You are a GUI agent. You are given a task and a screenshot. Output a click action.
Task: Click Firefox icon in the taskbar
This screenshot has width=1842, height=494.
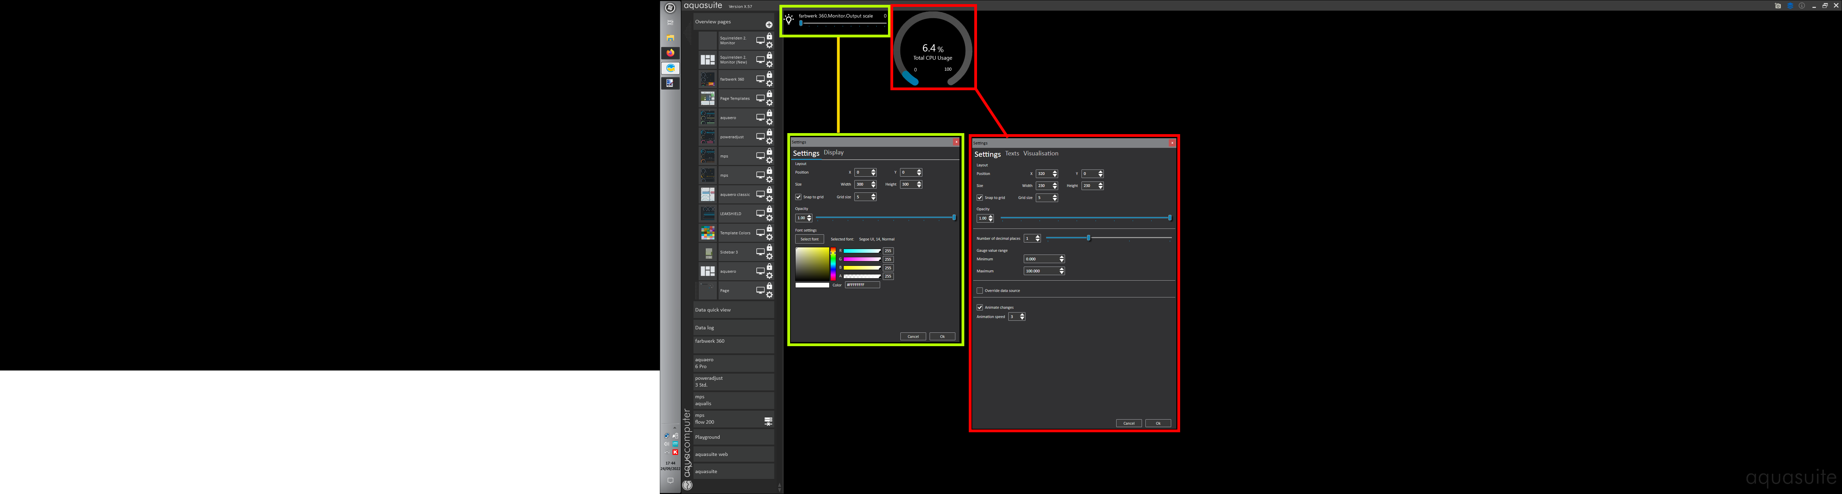coord(670,53)
